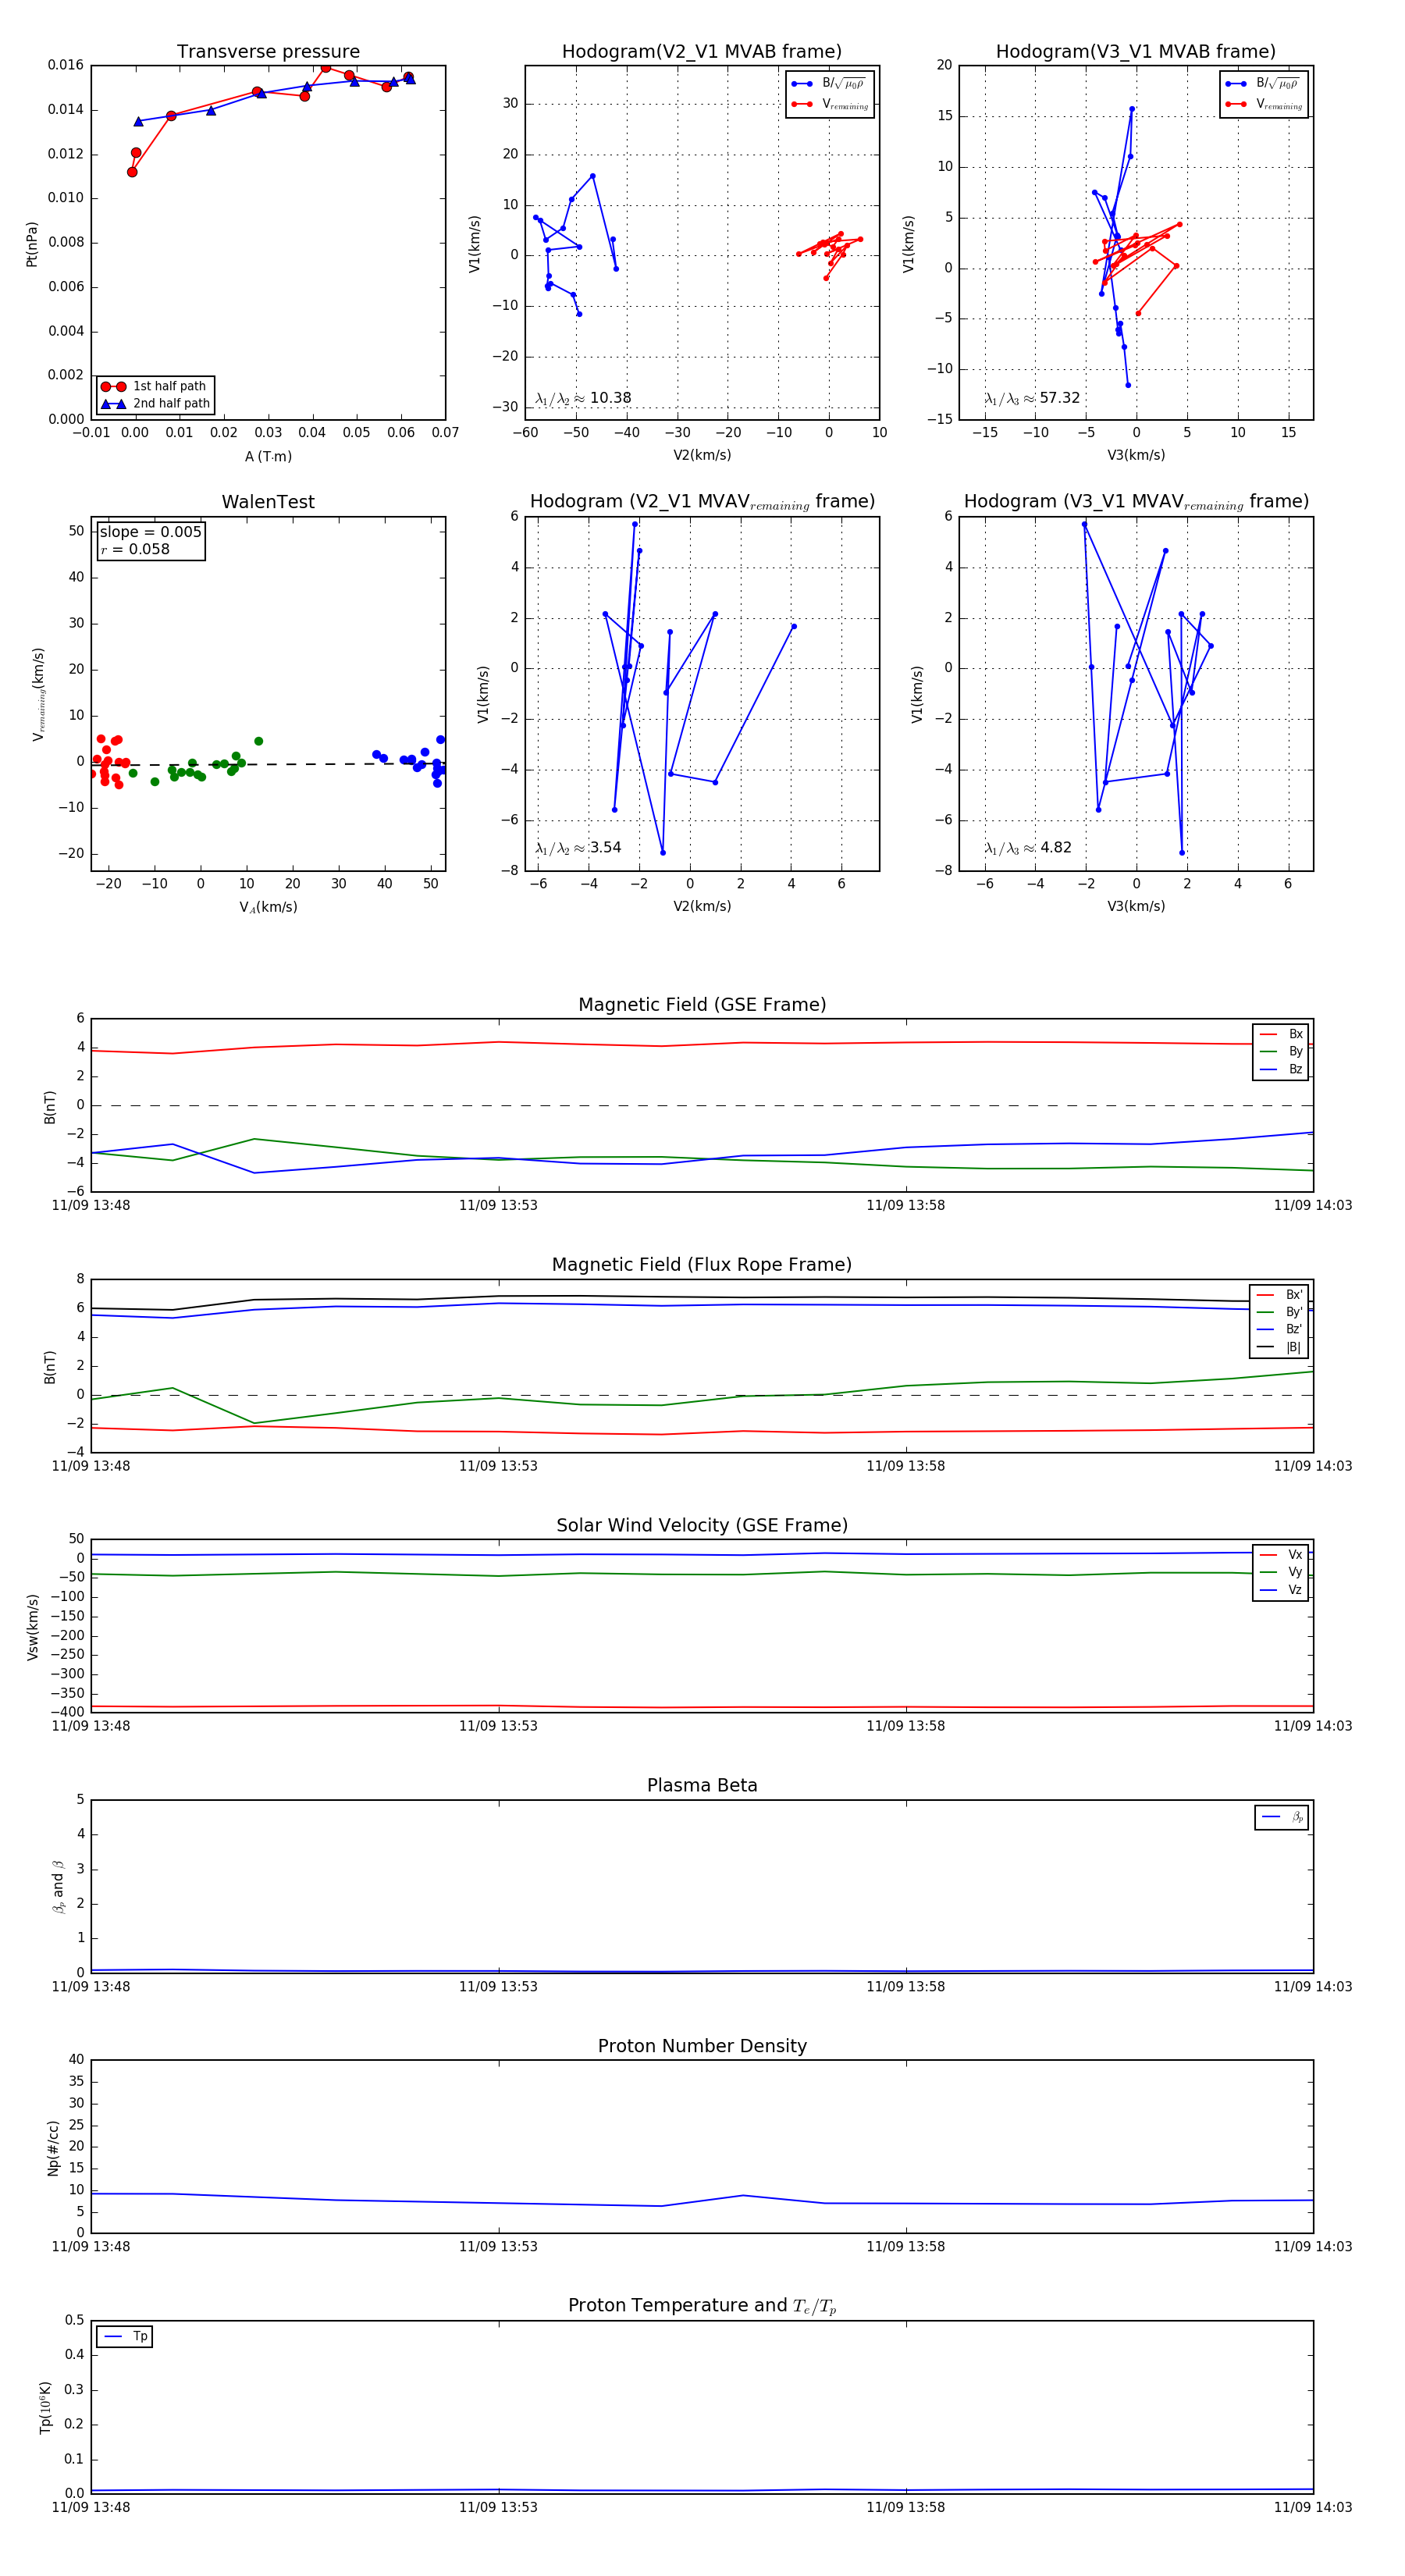Click the "Np(#/cc)" y-axis label
This screenshot has height=2576, width=1405.
54,2149
